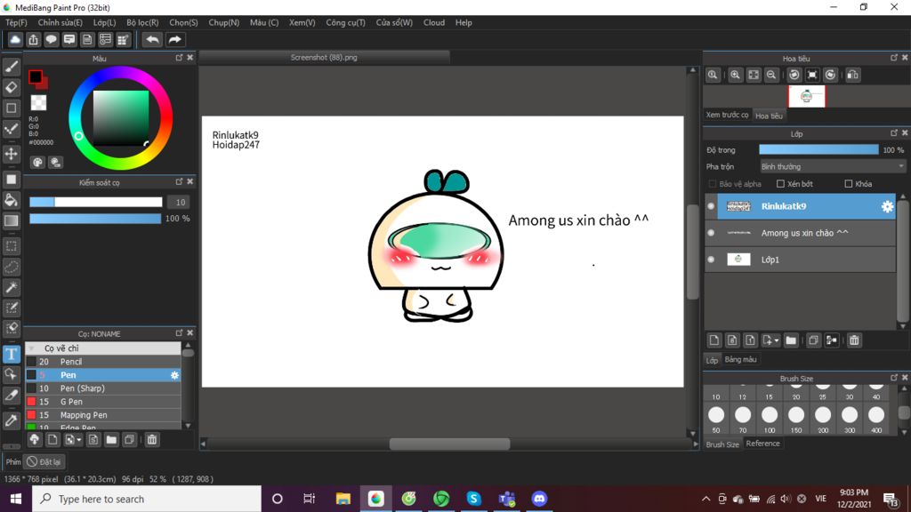Screen dimensions: 911x512
Task: Click the transparent color swatch
Action: point(39,103)
